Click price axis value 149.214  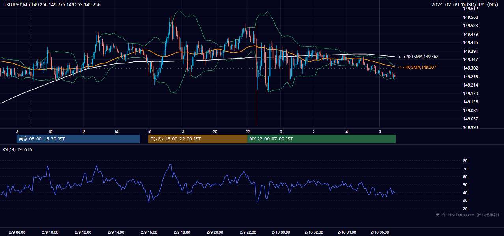pos(471,85)
